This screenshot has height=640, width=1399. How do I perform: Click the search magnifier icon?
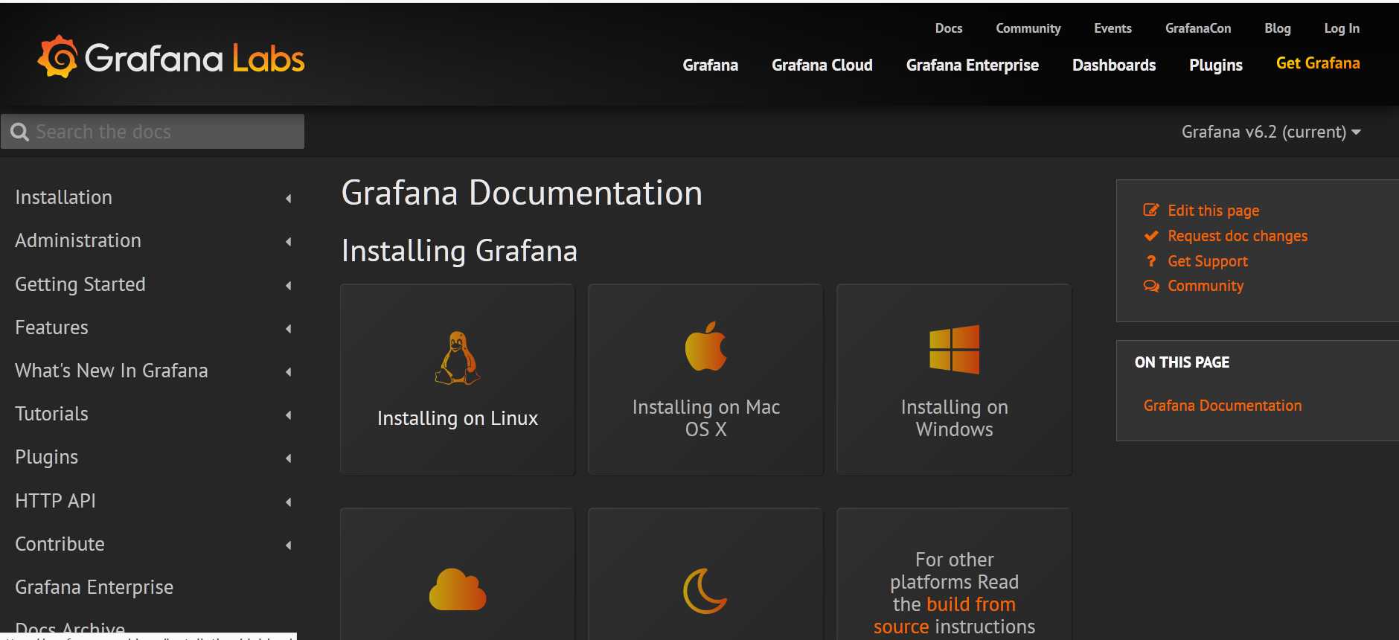pyautogui.click(x=19, y=132)
